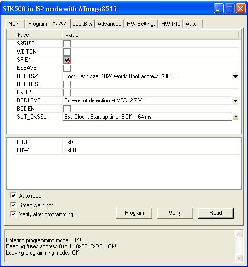248x267 pixels.
Task: Click 'Entering programming mode.. OK!' log line
Action: point(43,240)
